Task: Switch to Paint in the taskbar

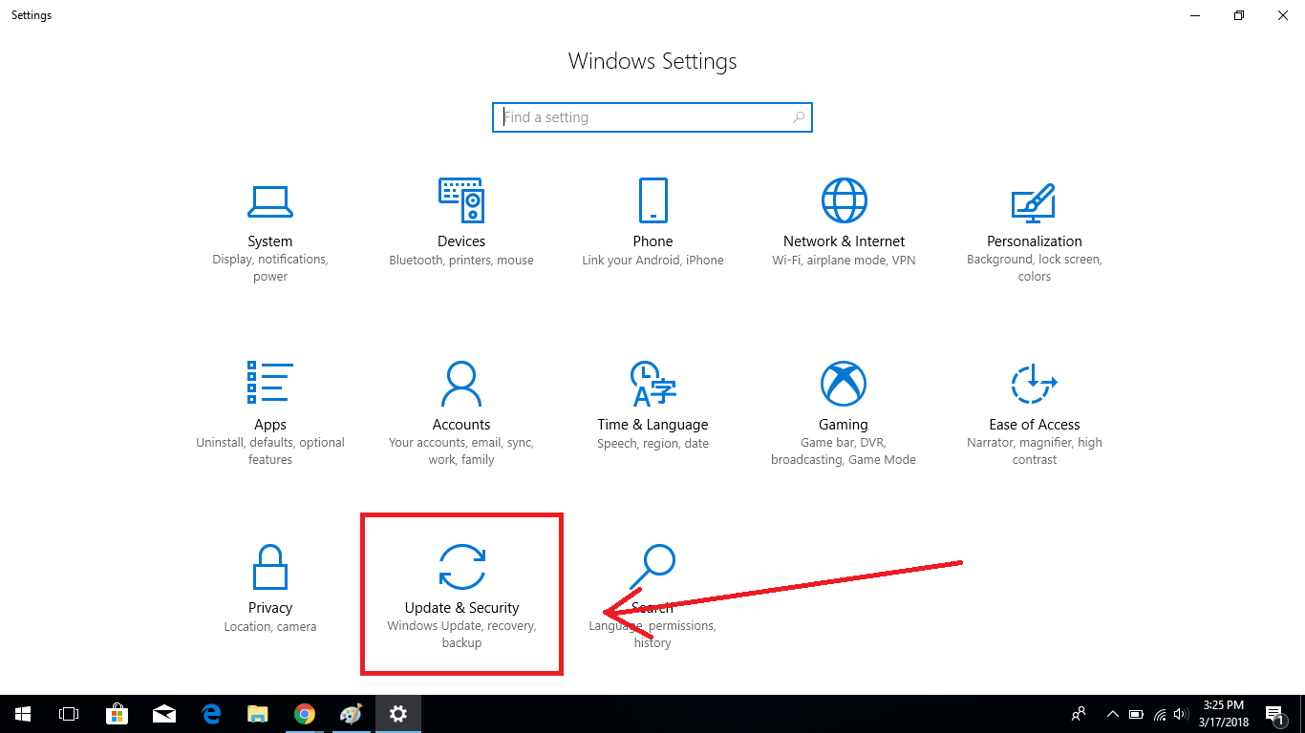Action: click(352, 714)
